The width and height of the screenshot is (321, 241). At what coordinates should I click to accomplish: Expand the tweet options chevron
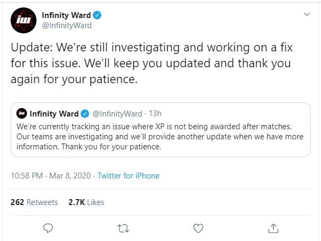coord(307,14)
